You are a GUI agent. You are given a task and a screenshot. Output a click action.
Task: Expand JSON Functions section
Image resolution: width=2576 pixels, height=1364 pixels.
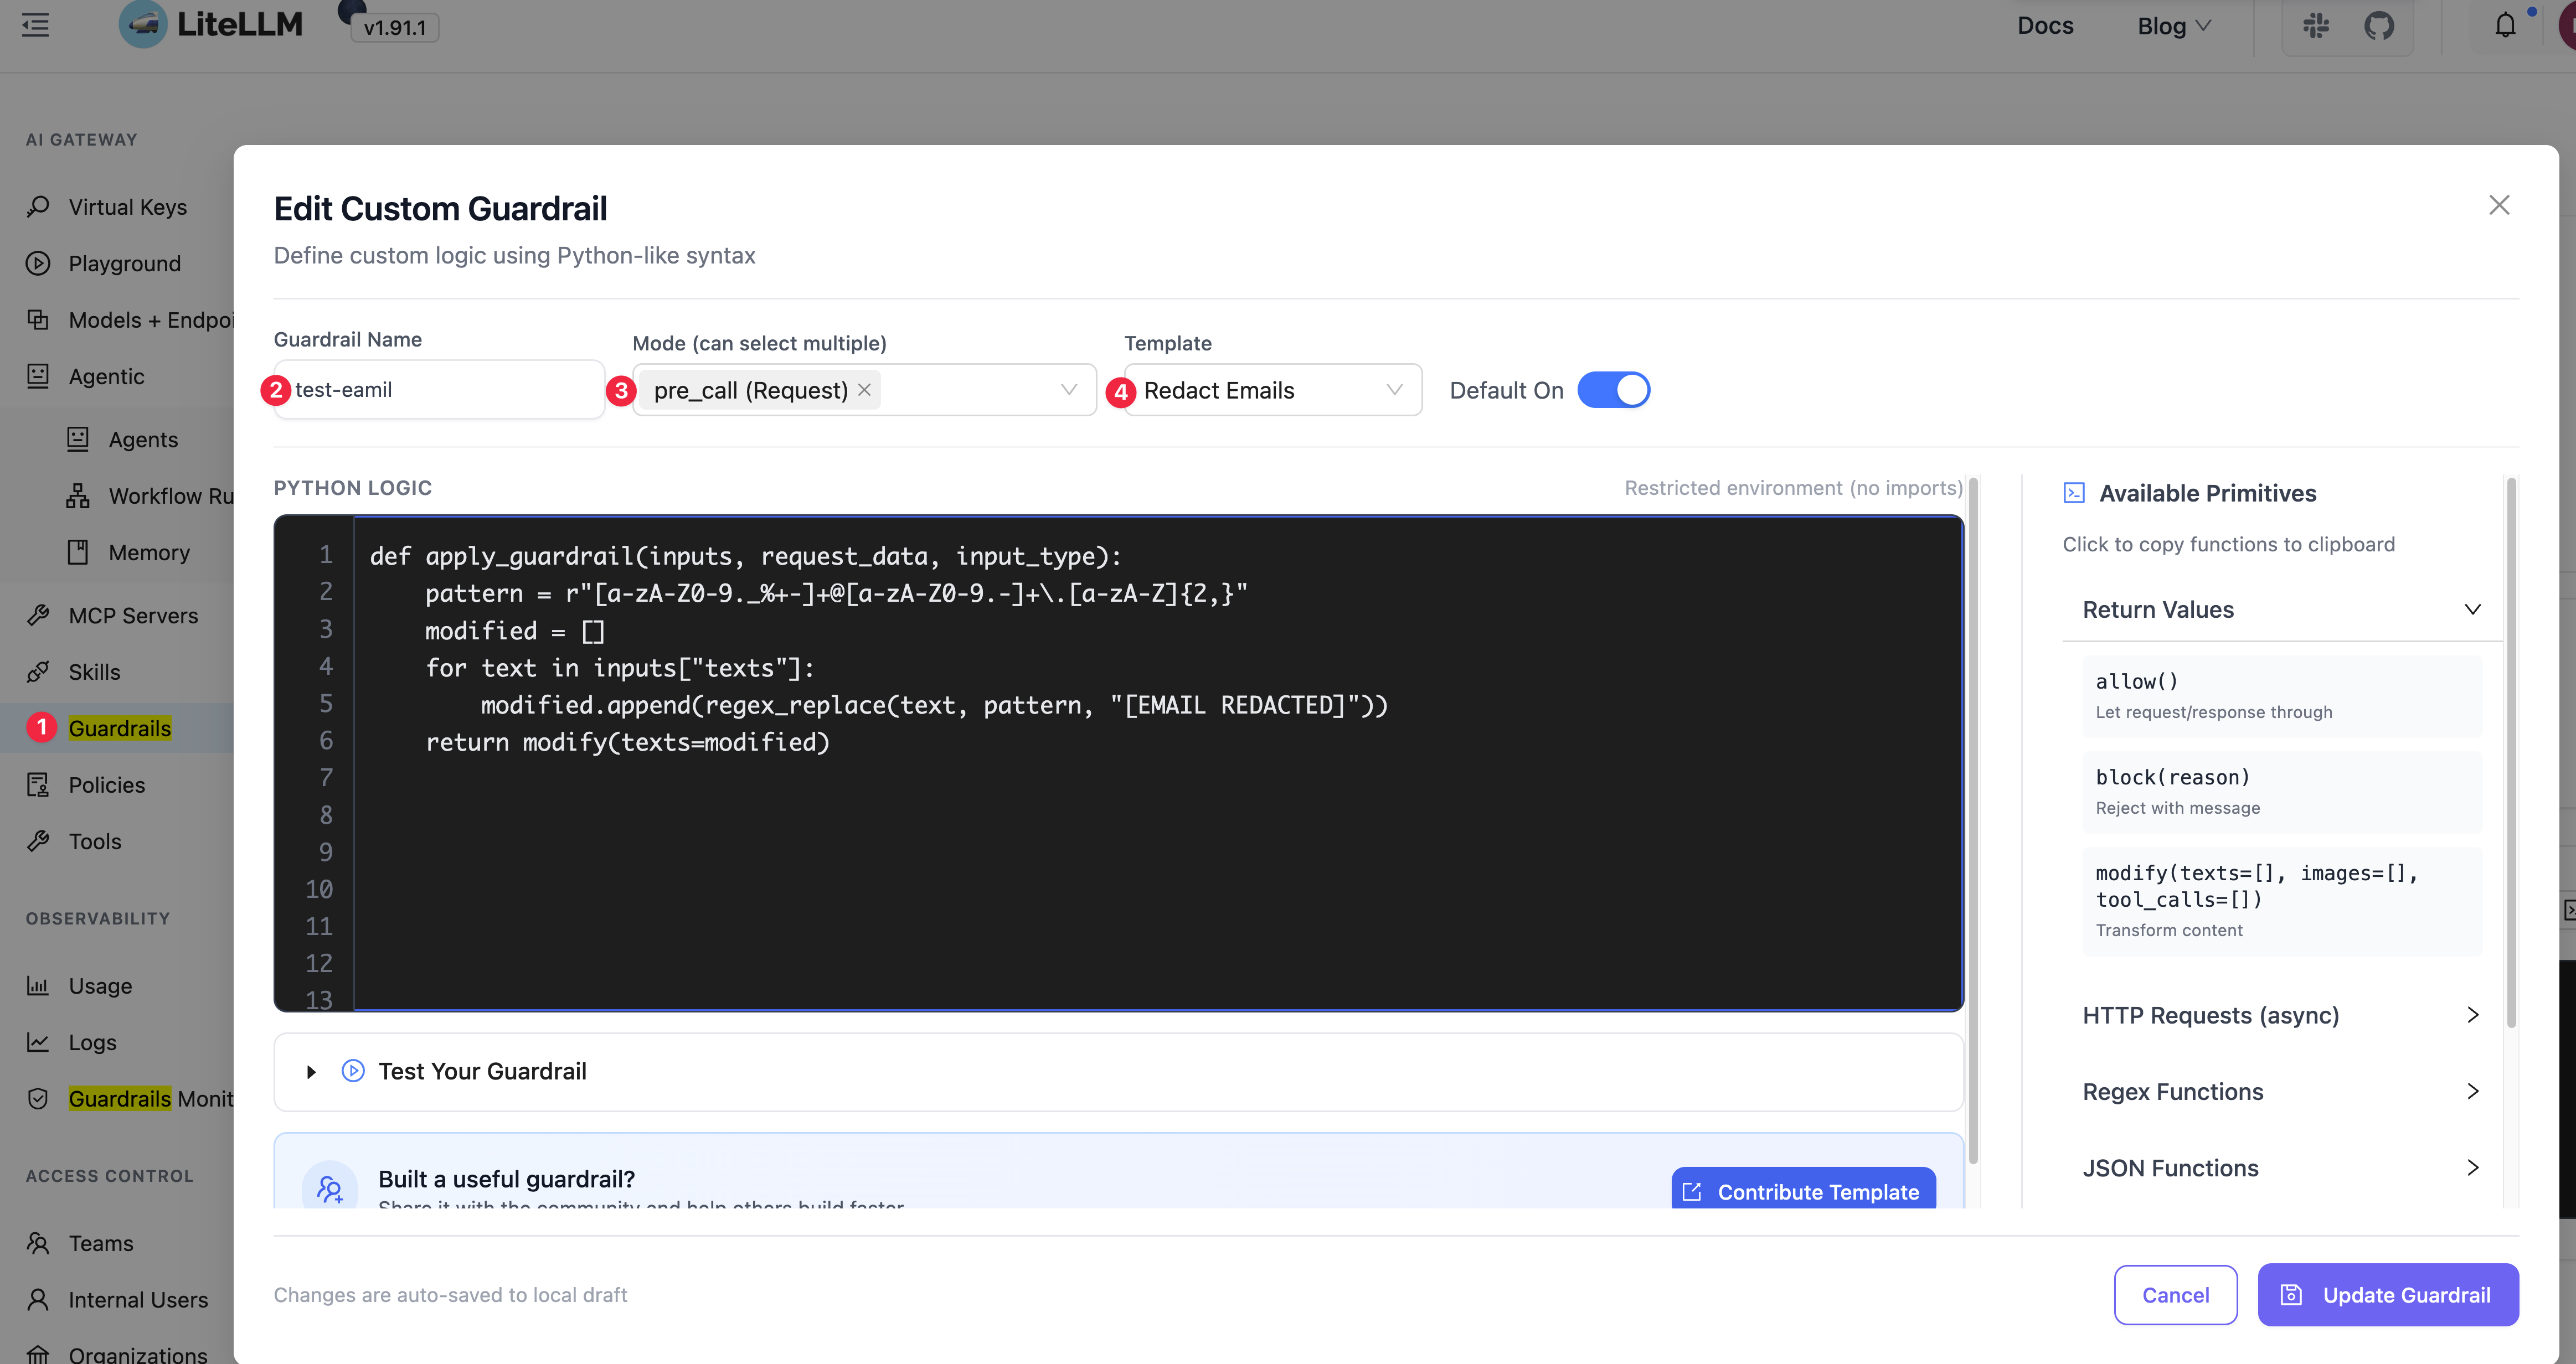coord(2281,1168)
